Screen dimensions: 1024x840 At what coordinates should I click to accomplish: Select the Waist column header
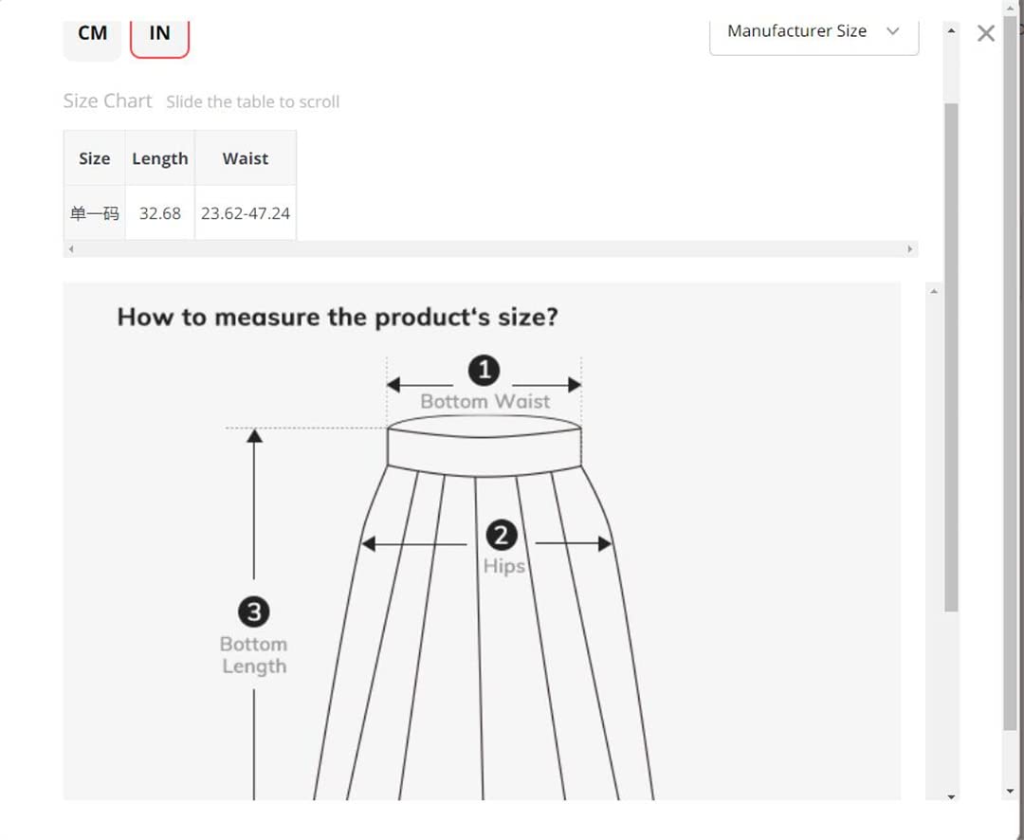[x=246, y=158]
